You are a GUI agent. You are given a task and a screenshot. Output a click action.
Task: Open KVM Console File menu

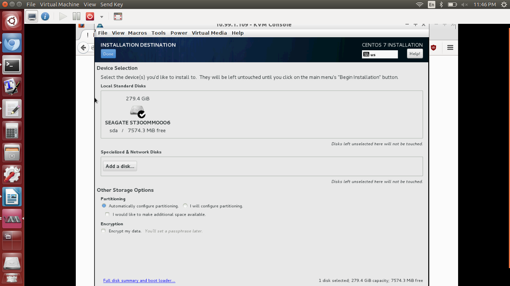coord(103,33)
